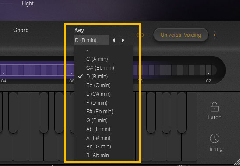Viewport: 240px width, 166px height.
Task: Choose Ab (F min) key
Action: pos(104,129)
